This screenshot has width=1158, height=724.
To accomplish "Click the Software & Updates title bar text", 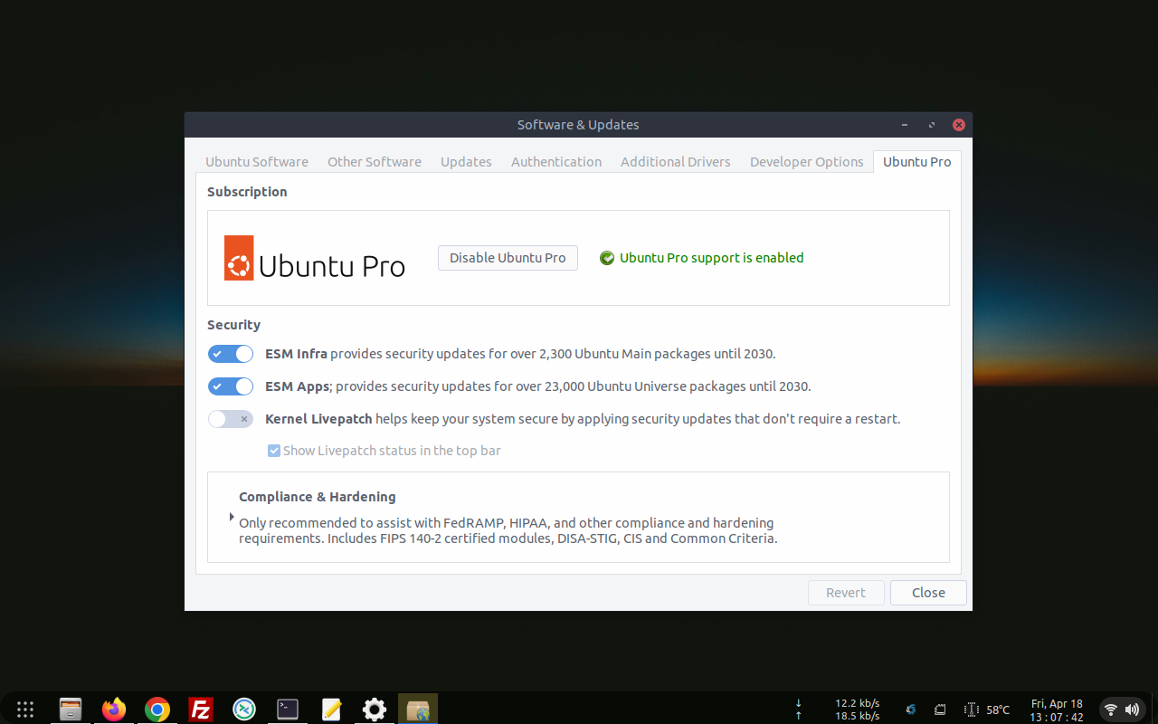I will (x=578, y=125).
